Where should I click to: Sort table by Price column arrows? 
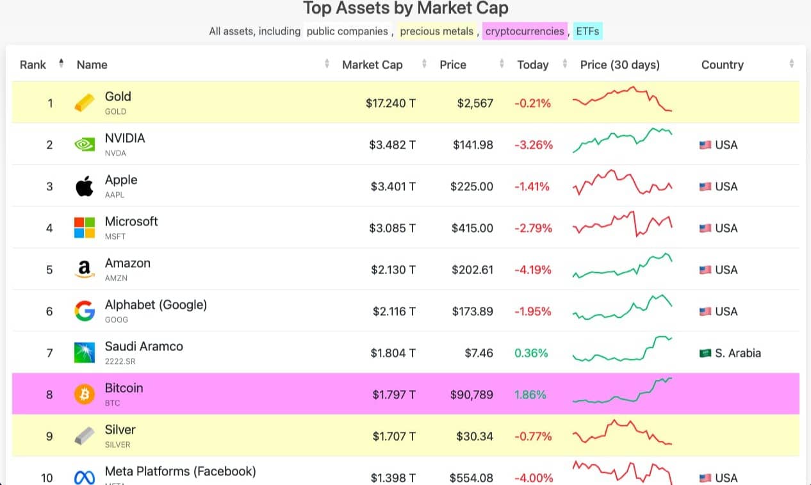[502, 63]
